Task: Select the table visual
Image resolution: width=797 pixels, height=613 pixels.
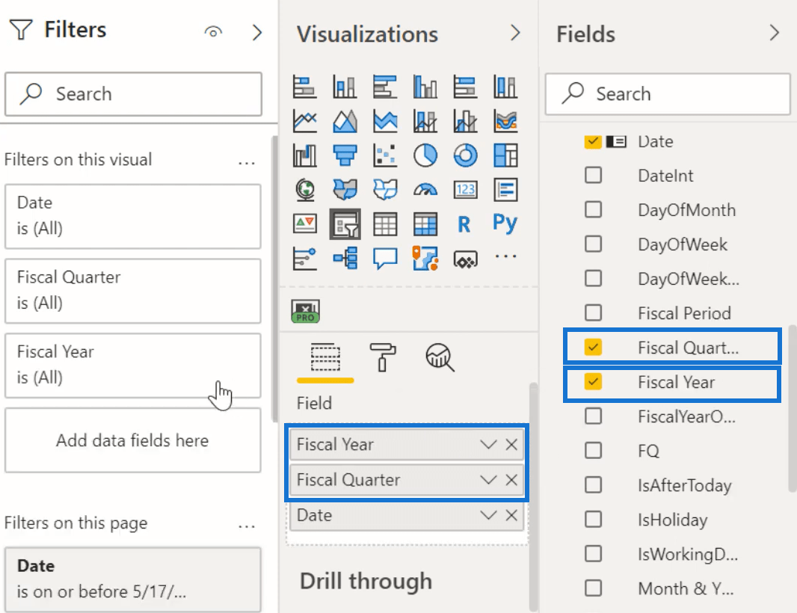Action: click(x=385, y=224)
